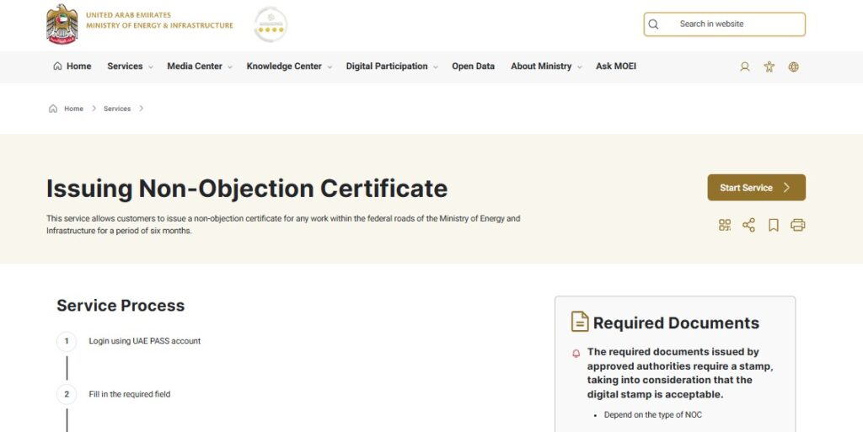Expand the Knowledge Center chevron

coord(330,67)
